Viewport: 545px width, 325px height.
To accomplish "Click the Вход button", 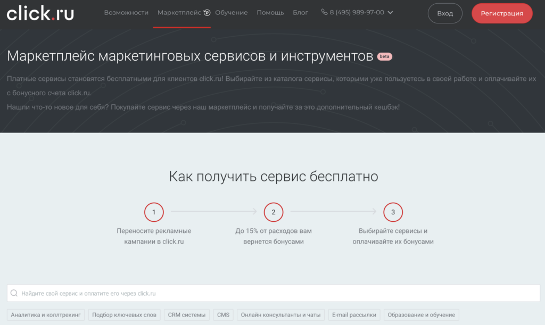I will tap(445, 13).
